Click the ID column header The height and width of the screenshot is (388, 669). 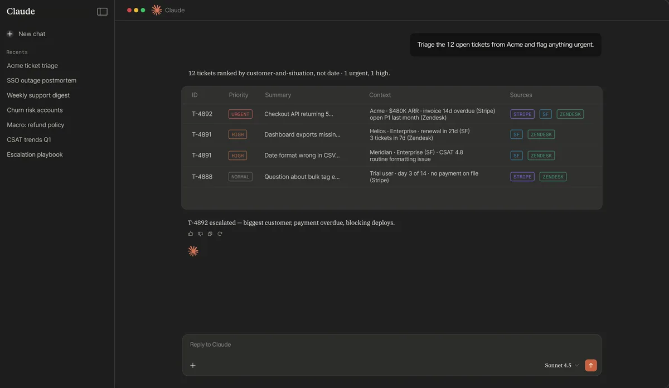tap(195, 95)
